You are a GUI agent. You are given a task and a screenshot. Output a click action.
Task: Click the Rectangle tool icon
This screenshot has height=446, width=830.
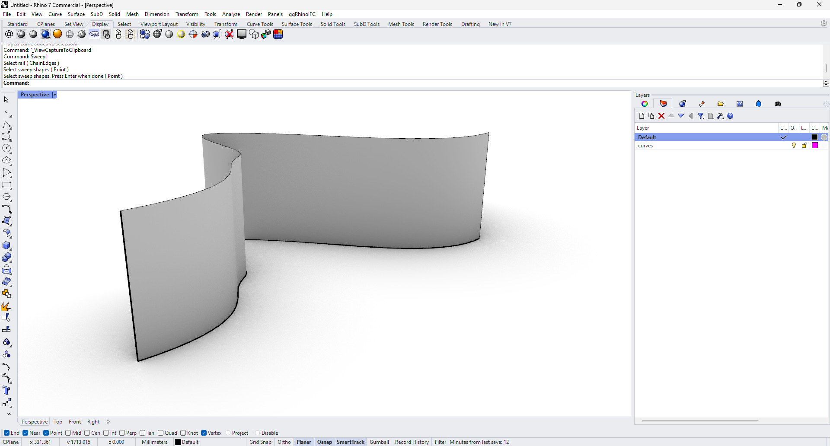pyautogui.click(x=6, y=185)
